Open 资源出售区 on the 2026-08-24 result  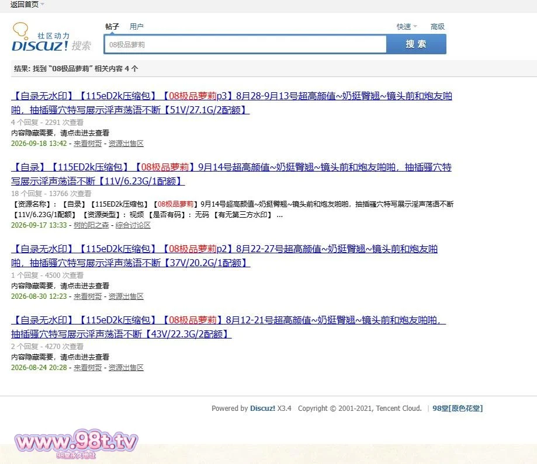point(126,368)
